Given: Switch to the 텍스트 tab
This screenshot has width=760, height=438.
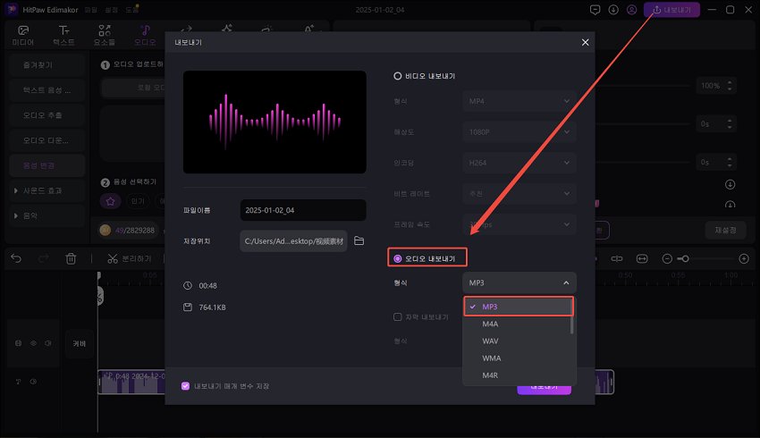Looking at the screenshot, I should pyautogui.click(x=64, y=35).
